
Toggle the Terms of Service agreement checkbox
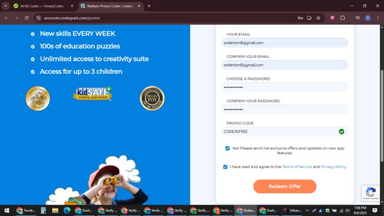coord(226,167)
